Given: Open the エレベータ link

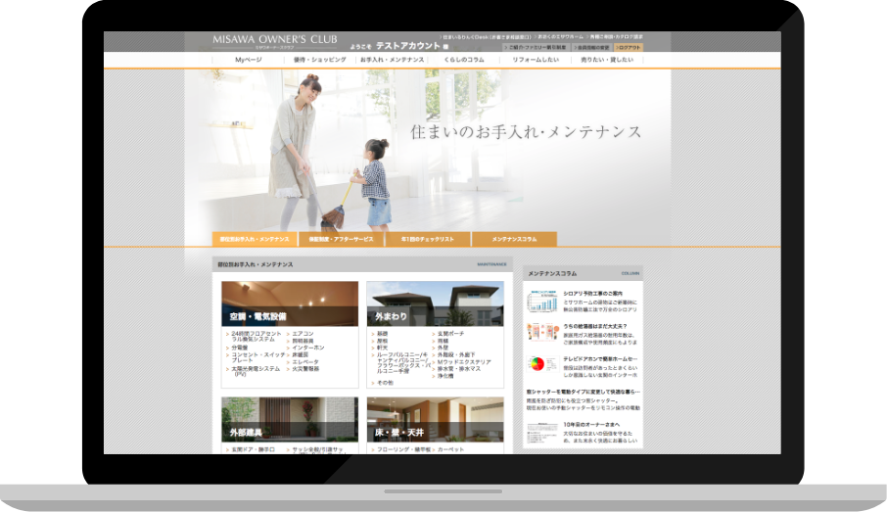Looking at the screenshot, I should [x=305, y=362].
